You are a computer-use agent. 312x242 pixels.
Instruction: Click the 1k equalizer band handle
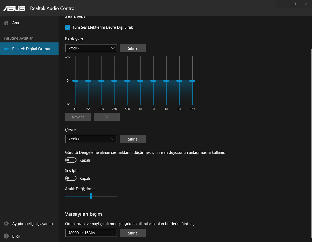140,81
